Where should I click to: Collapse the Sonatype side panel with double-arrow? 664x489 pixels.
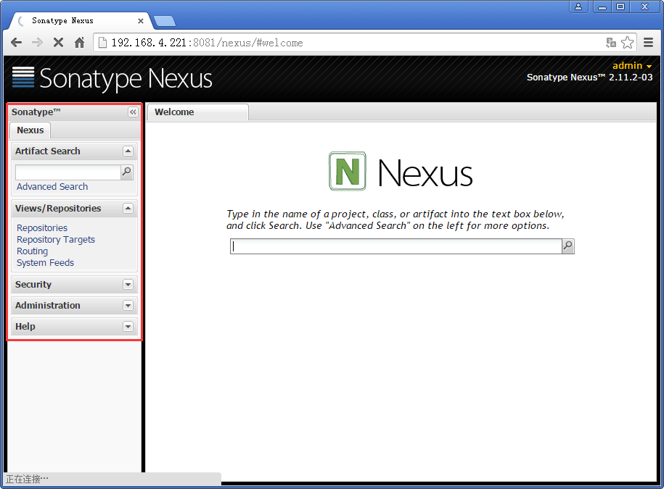coord(133,112)
